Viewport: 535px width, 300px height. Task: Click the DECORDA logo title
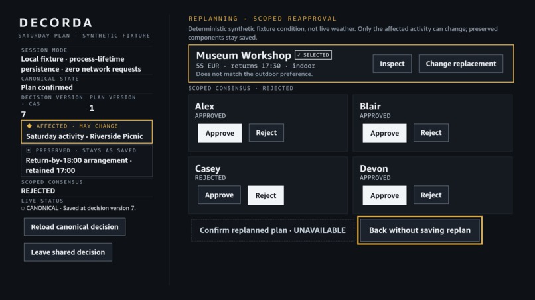point(56,23)
